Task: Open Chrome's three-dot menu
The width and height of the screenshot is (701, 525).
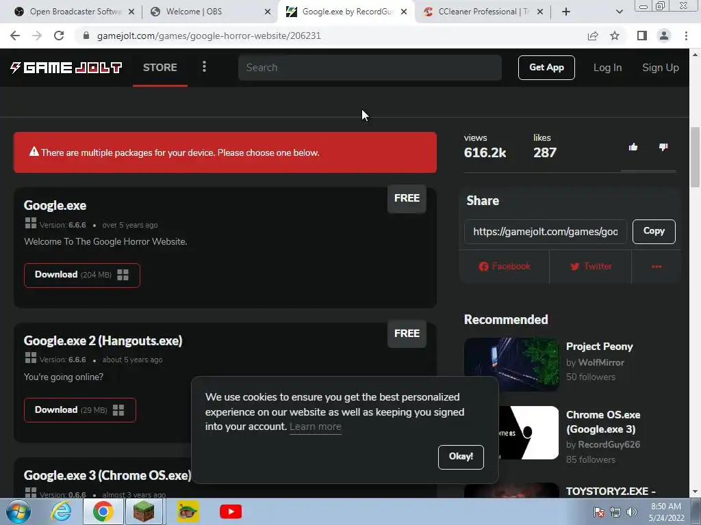Action: click(686, 36)
